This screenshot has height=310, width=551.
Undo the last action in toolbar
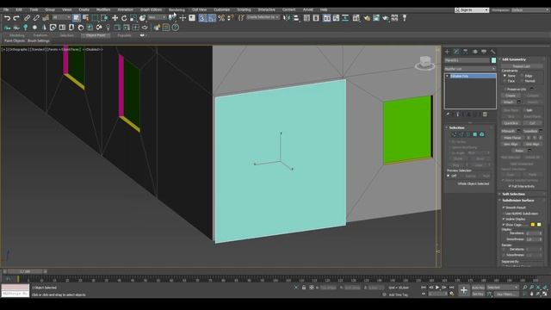[x=7, y=18]
